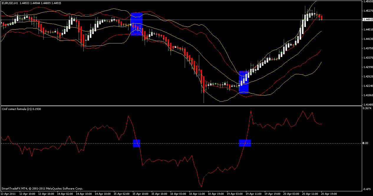Click the 19 Apr 11:00 time label

pyautogui.click(x=254, y=194)
